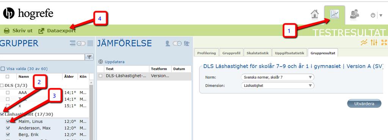Uncheck the Läshastighet (17/30) group checkbox
Viewport: 388px width, 140px height.
2,114
